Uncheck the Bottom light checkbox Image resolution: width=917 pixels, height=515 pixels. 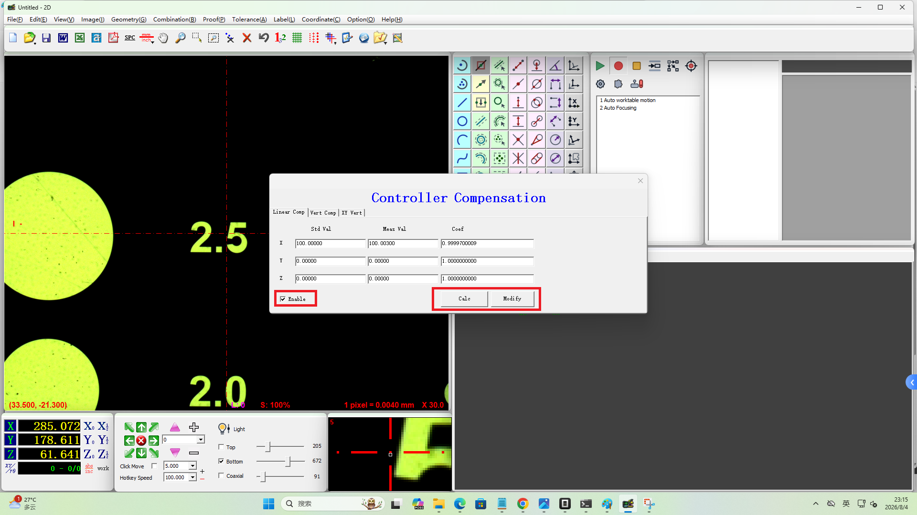tap(221, 461)
